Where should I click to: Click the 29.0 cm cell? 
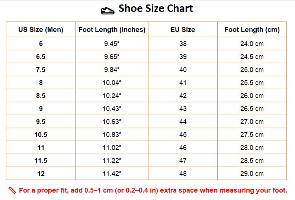(x=252, y=173)
